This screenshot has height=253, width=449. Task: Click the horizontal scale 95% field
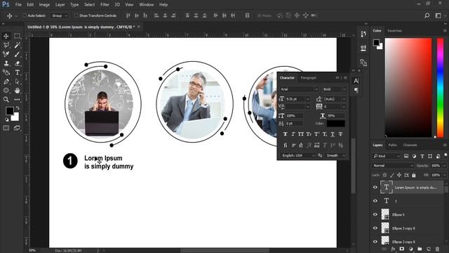tap(335, 116)
